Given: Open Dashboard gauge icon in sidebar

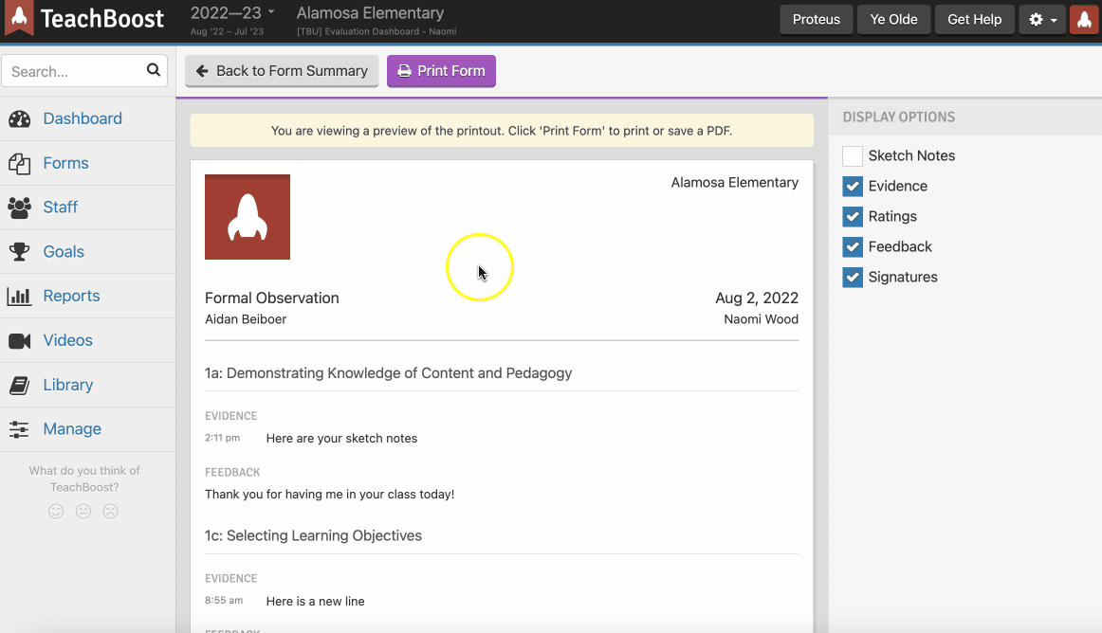Looking at the screenshot, I should 20,118.
